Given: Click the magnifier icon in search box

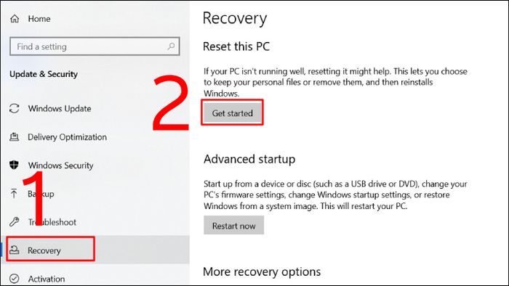Looking at the screenshot, I should (x=171, y=46).
